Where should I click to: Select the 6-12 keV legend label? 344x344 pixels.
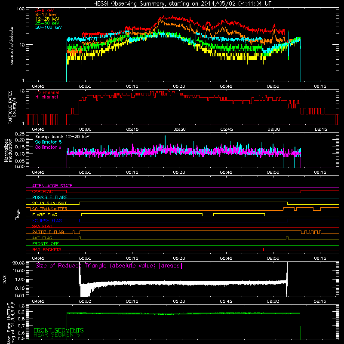pos(46,15)
